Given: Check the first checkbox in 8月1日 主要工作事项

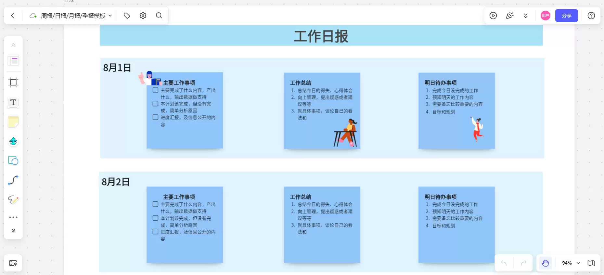Looking at the screenshot, I should 156,90.
